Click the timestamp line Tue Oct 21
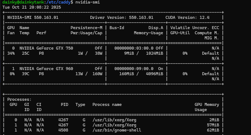This screenshot has width=251, height=135. click(x=32, y=7)
